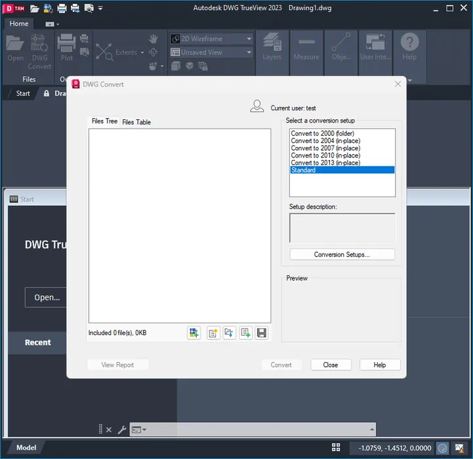473x459 pixels.
Task: Click the Plot printer icon in quick access toolbar
Action: pyautogui.click(x=62, y=8)
